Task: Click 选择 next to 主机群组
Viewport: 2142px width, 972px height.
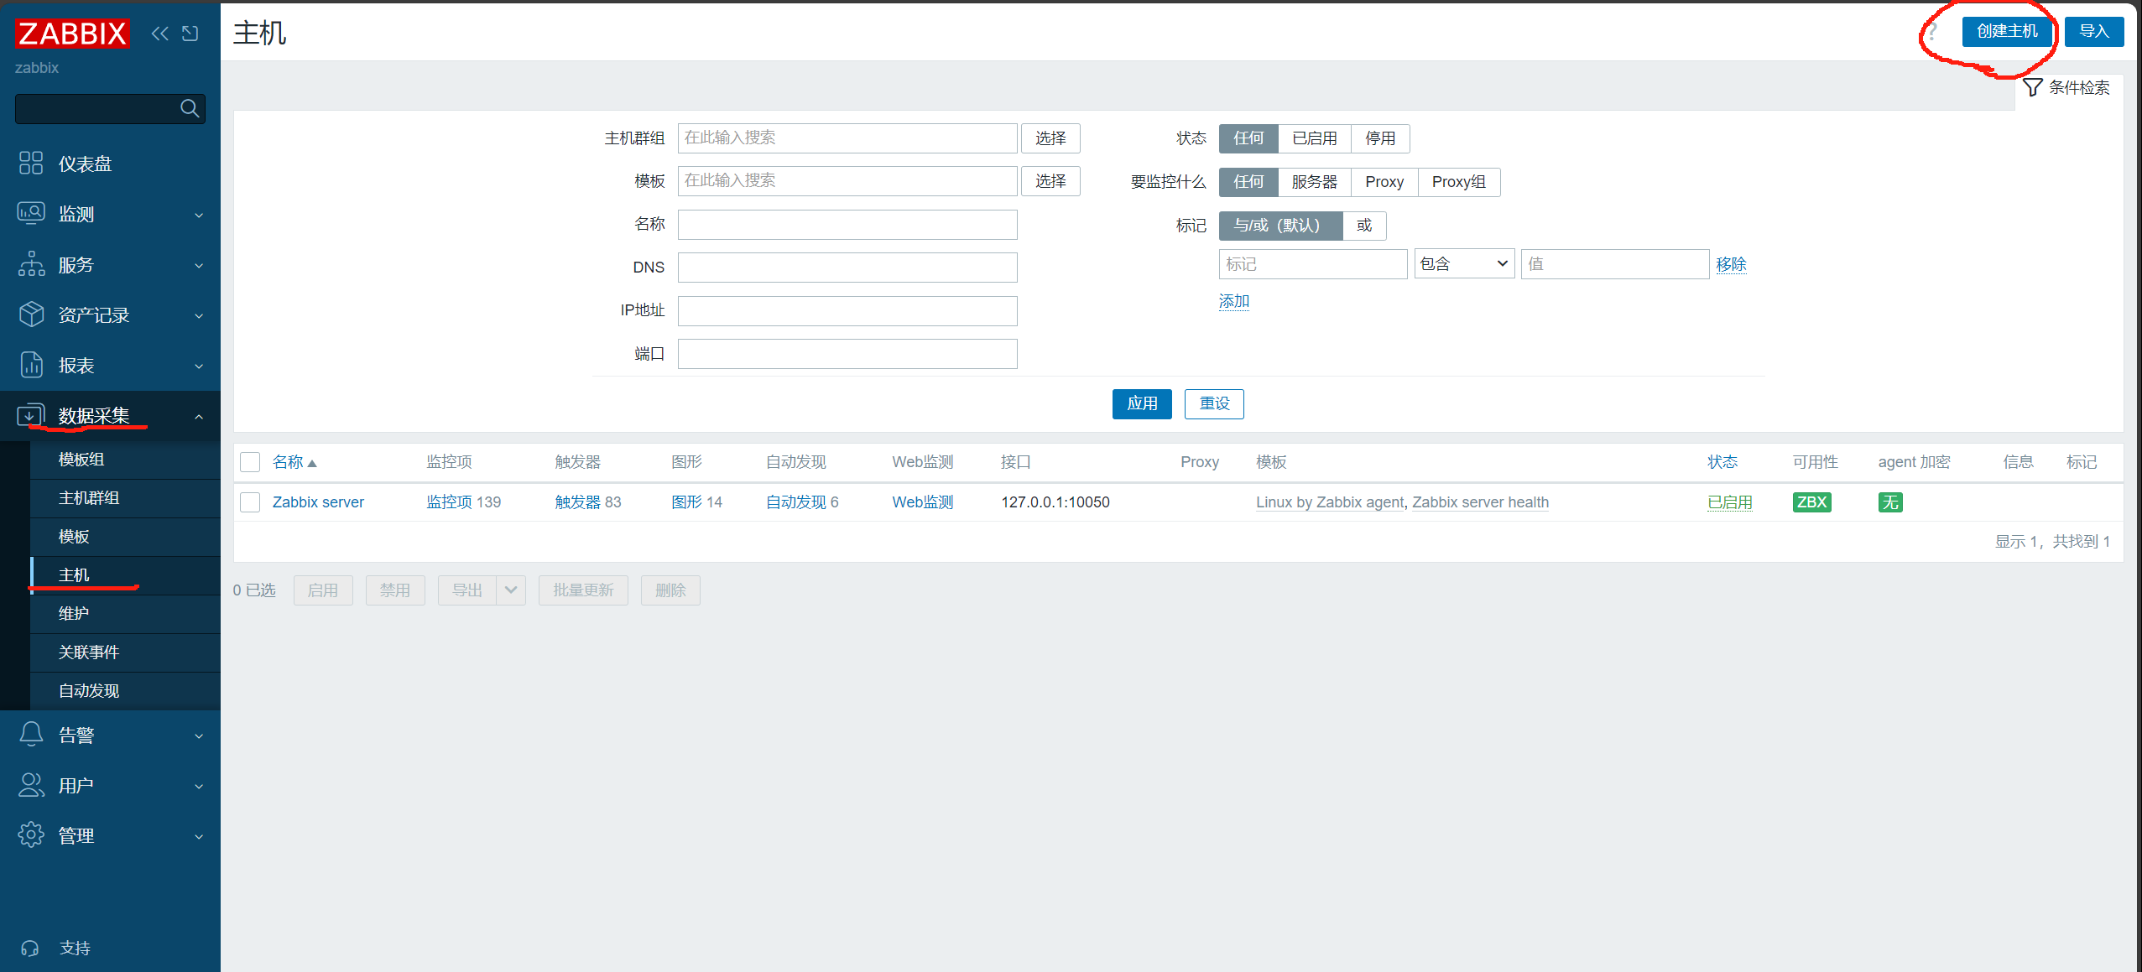Action: (1050, 138)
